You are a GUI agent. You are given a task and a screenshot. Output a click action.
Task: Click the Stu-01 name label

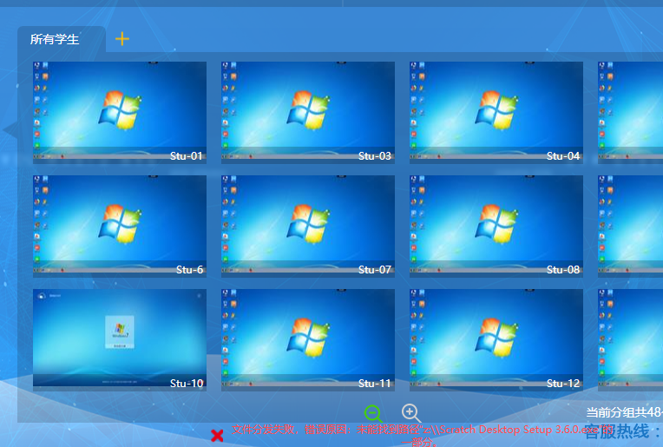pyautogui.click(x=187, y=156)
